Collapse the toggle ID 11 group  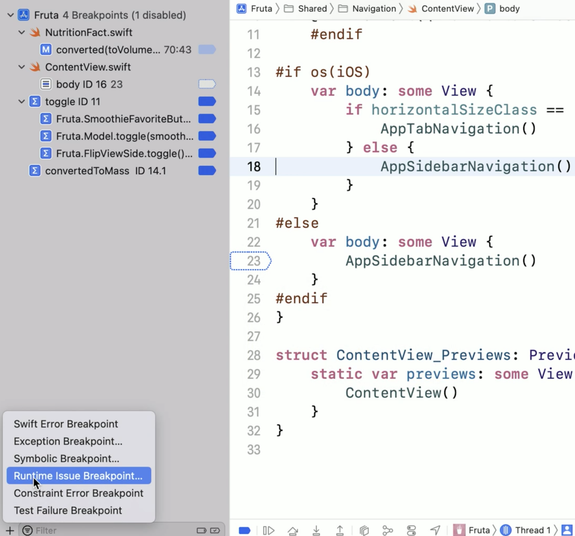click(22, 102)
